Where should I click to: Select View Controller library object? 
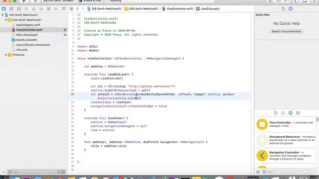(x=286, y=124)
